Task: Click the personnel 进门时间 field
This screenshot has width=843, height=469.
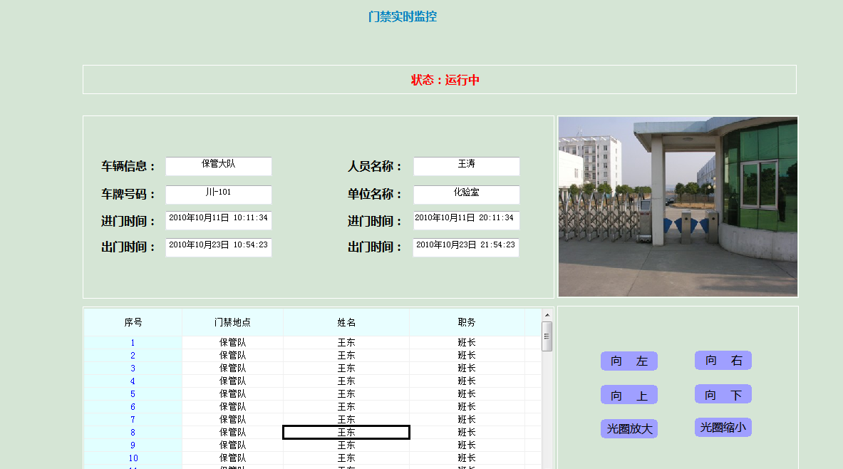Action: 466,220
